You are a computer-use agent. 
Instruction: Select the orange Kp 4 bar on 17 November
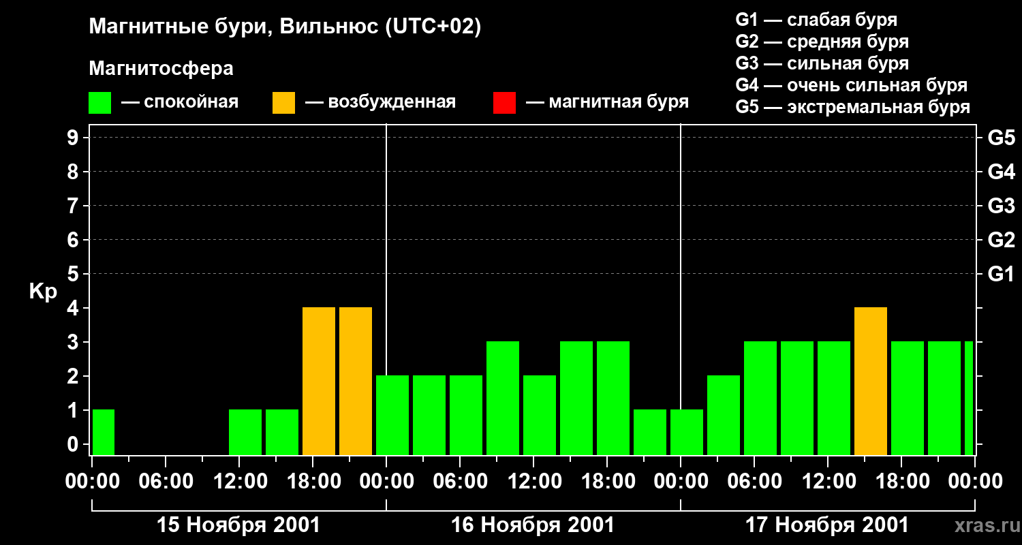[871, 381]
